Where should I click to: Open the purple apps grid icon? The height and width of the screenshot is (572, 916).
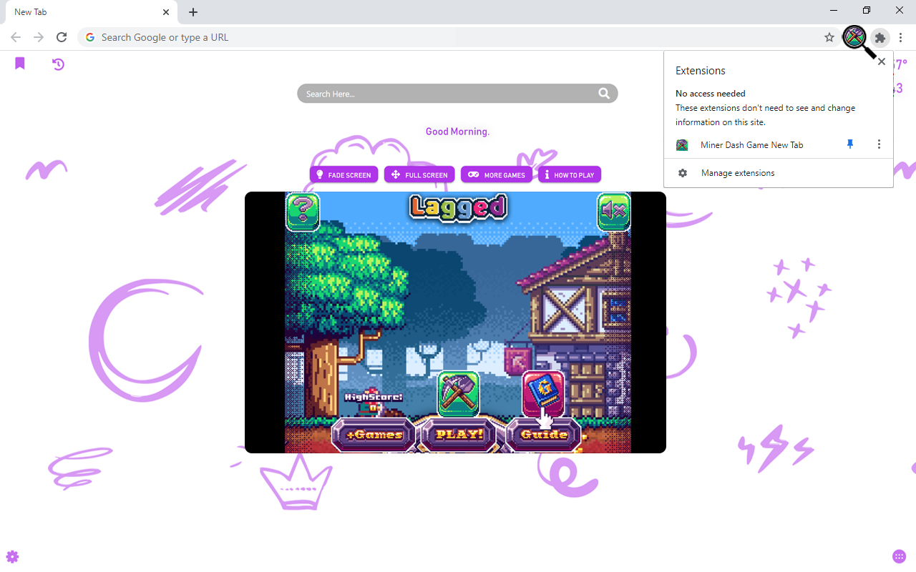pos(900,557)
